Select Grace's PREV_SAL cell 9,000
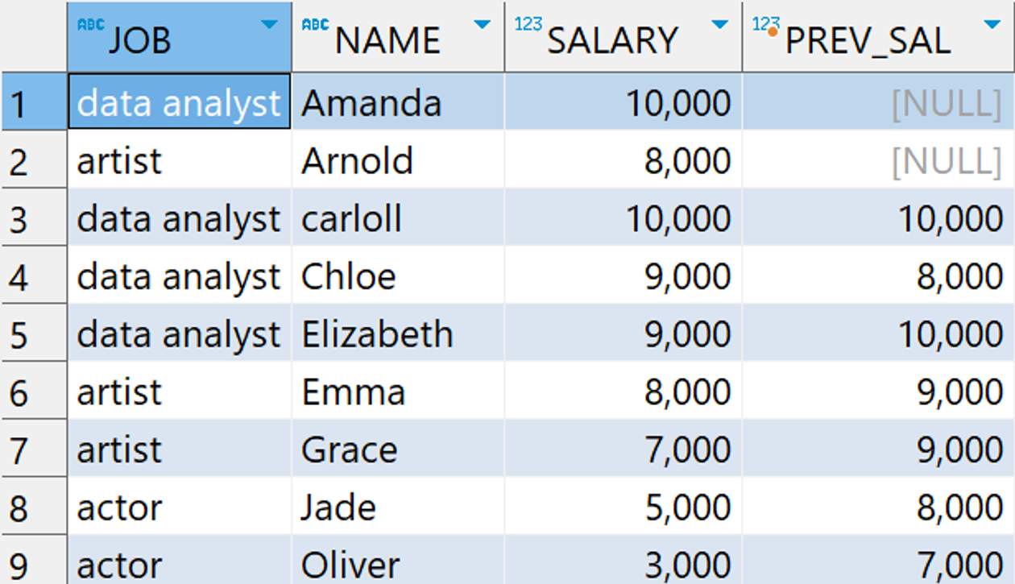This screenshot has height=584, width=1015. 879,449
